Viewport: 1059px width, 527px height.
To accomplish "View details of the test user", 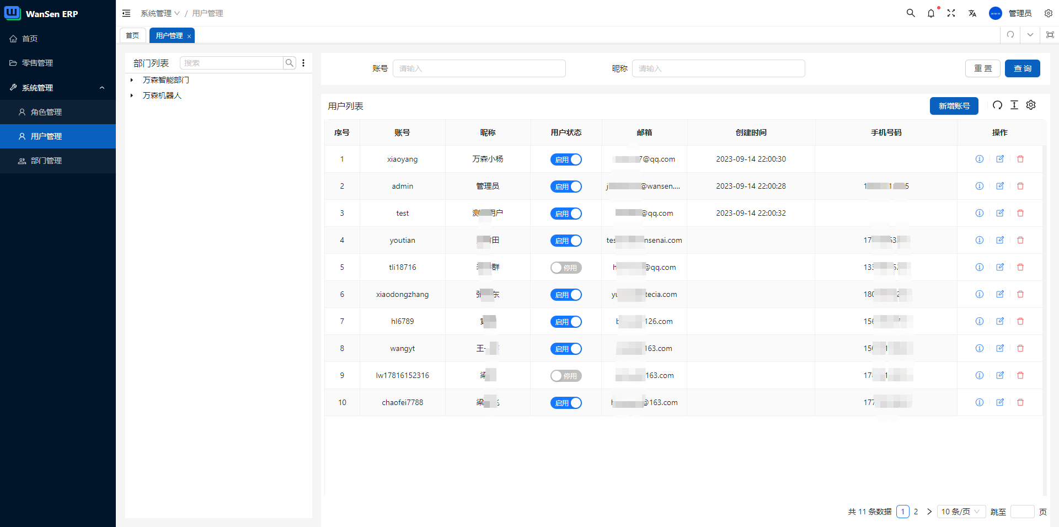I will pos(979,213).
